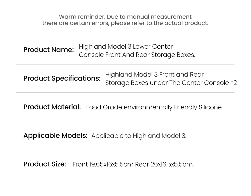The height and width of the screenshot is (196, 251).
Task: Select "Applicable to Highland Model 3." text
Action: click(x=139, y=136)
